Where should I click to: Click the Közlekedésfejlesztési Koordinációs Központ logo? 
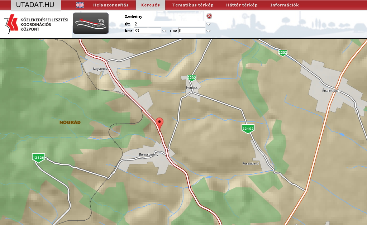tap(36, 24)
